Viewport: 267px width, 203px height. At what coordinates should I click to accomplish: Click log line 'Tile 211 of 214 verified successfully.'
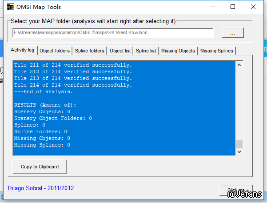pyautogui.click(x=73, y=65)
